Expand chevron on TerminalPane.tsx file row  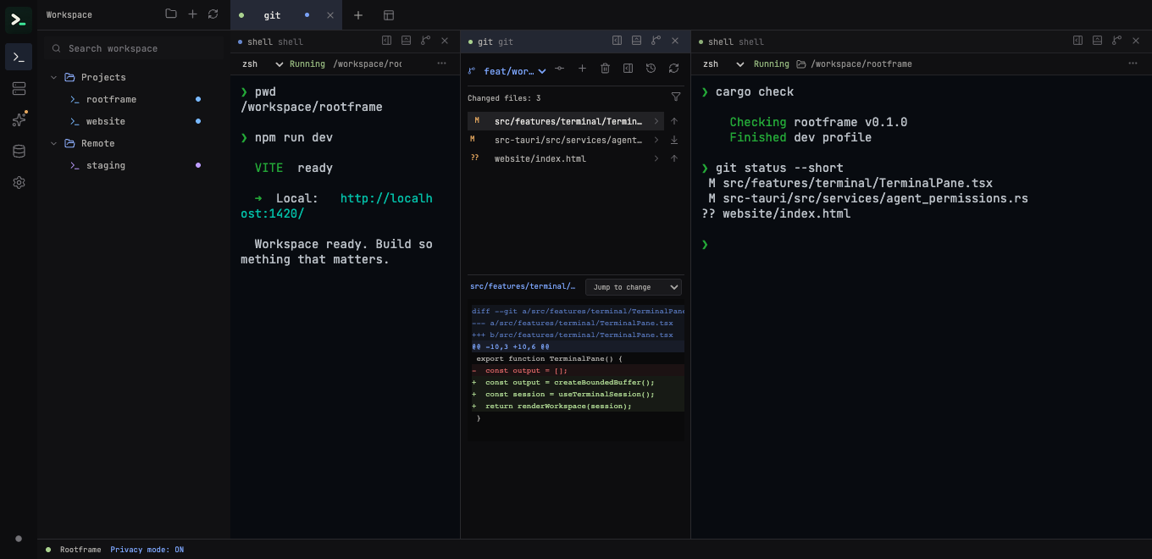click(x=656, y=121)
